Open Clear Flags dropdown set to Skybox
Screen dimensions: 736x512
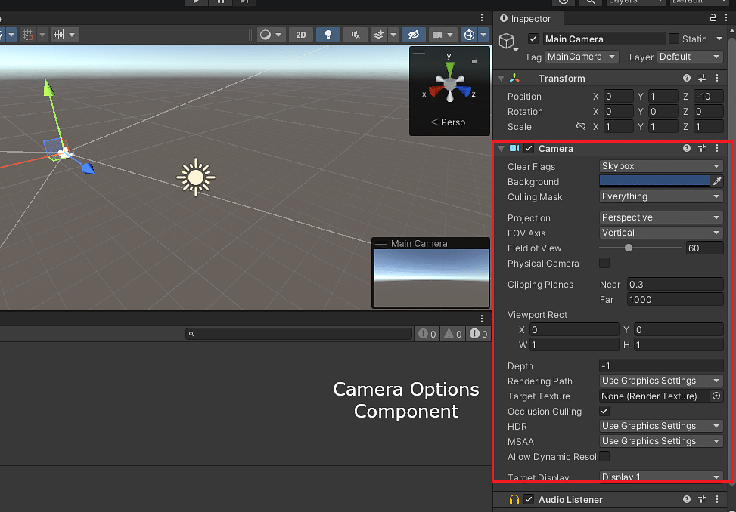[x=661, y=166]
